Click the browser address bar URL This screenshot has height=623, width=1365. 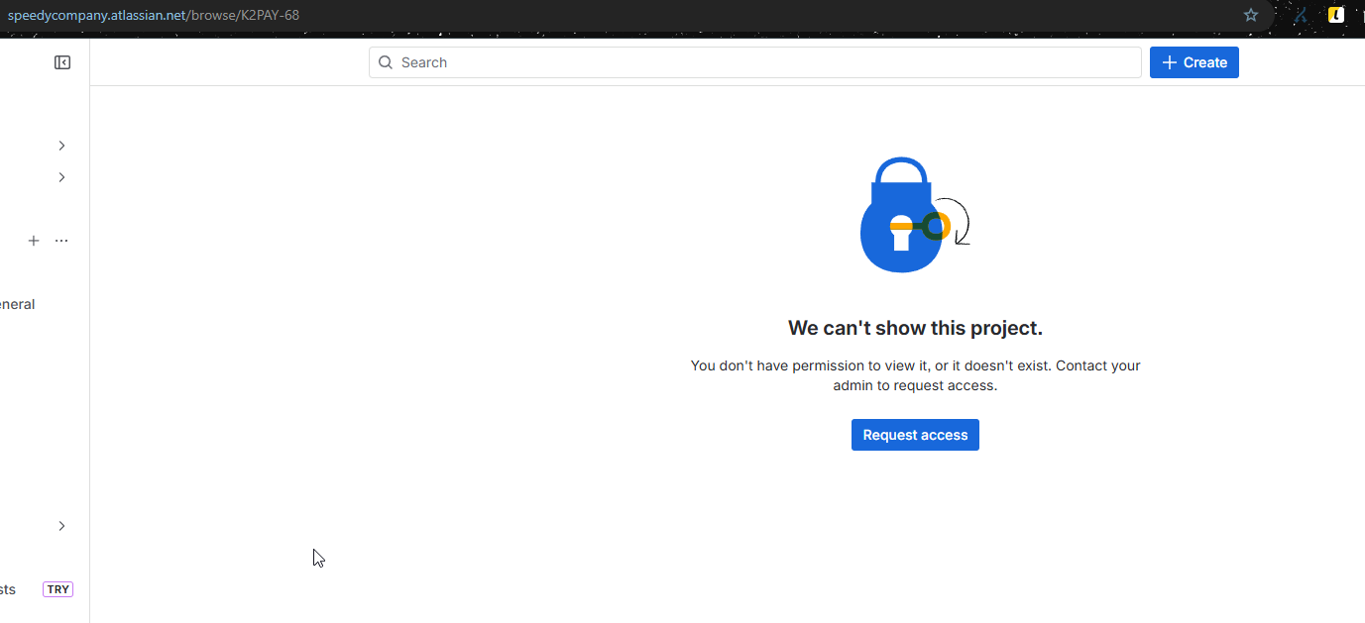pyautogui.click(x=154, y=15)
